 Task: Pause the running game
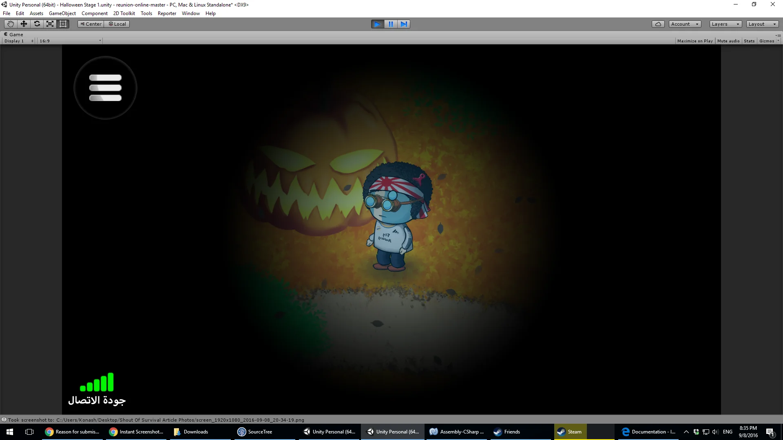point(391,24)
